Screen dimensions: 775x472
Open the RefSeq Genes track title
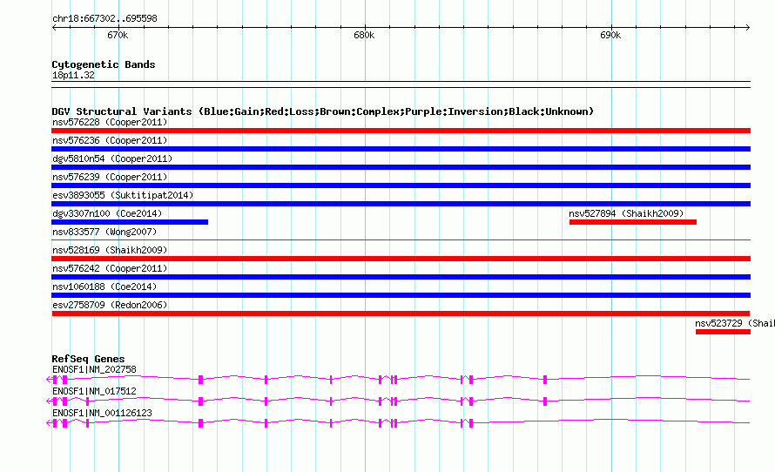(x=88, y=359)
